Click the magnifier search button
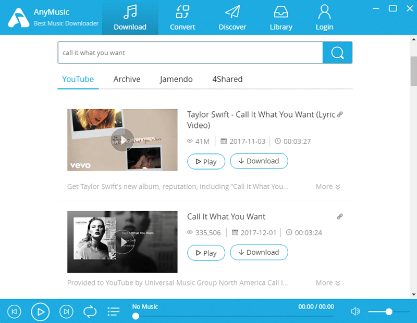Viewport: 417px width, 323px height. click(x=337, y=53)
